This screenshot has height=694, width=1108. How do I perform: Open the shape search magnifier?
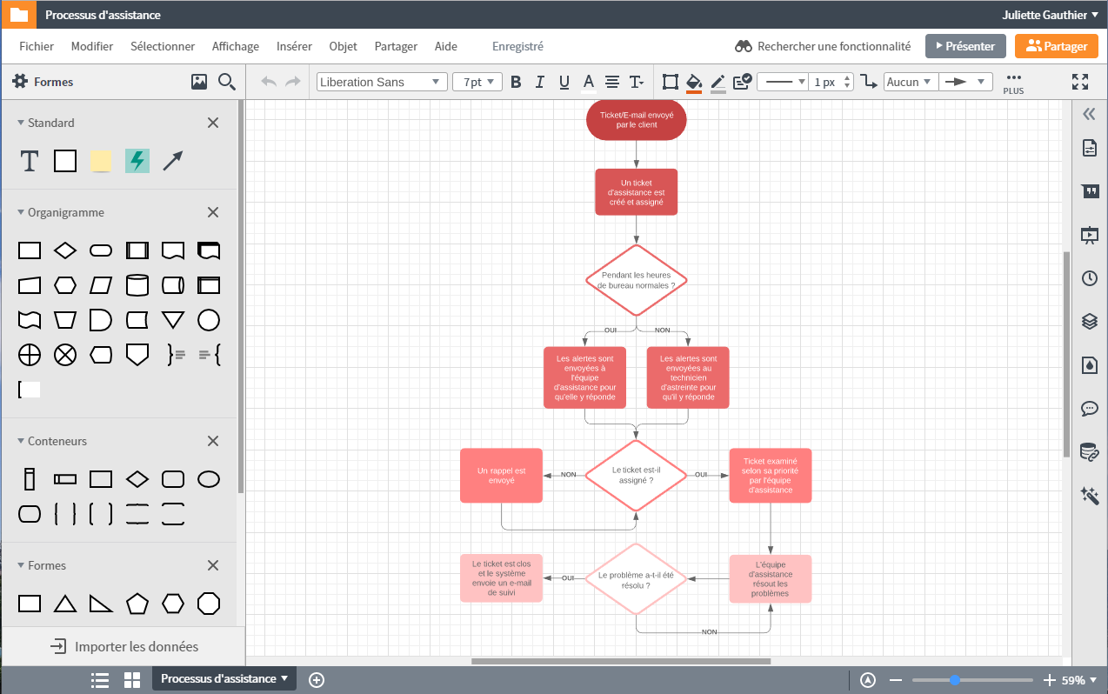224,82
